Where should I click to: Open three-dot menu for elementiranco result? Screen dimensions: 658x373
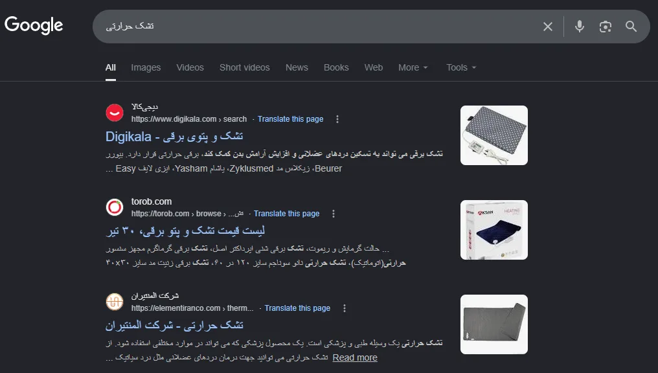[x=344, y=308]
